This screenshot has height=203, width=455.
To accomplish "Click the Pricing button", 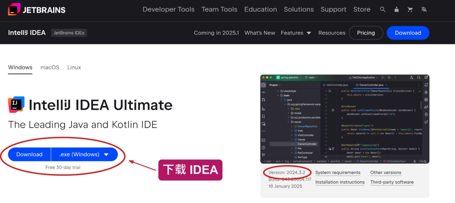I will [x=366, y=33].
